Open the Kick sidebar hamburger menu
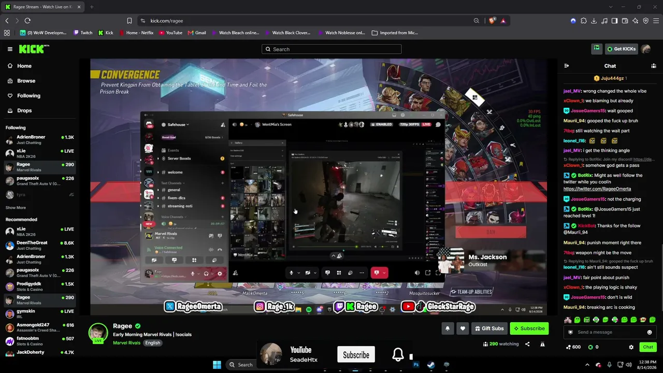This screenshot has width=663, height=373. coord(10,49)
